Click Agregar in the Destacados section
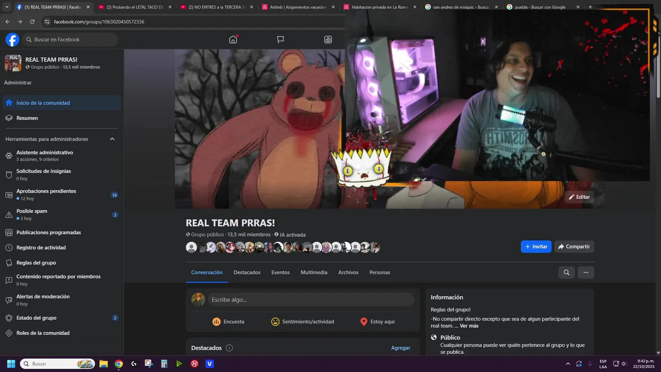This screenshot has height=372, width=661. tap(401, 348)
